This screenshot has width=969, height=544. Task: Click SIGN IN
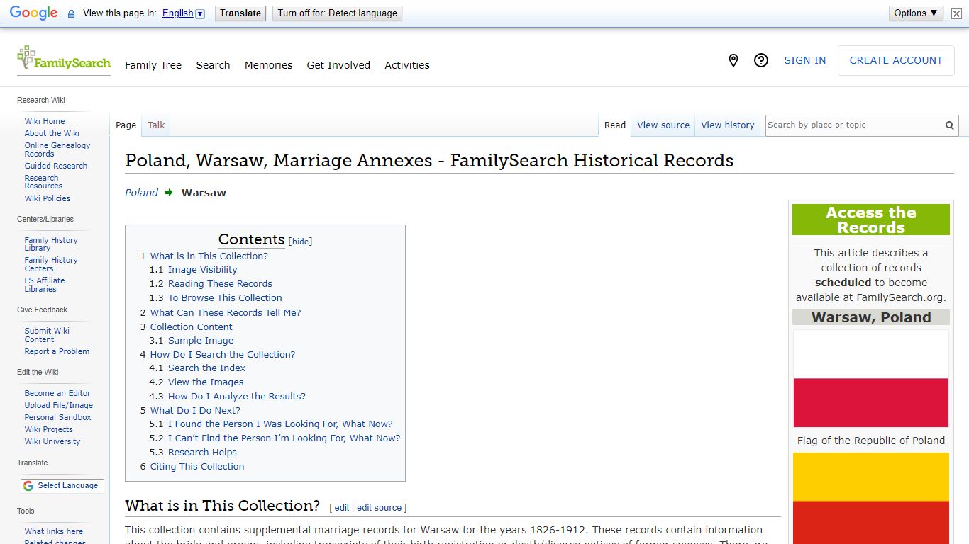tap(804, 61)
